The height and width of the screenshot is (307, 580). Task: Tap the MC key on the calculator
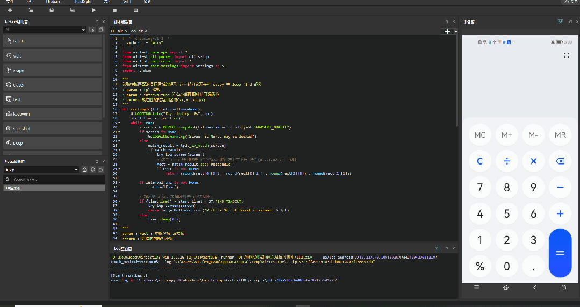pyautogui.click(x=480, y=135)
